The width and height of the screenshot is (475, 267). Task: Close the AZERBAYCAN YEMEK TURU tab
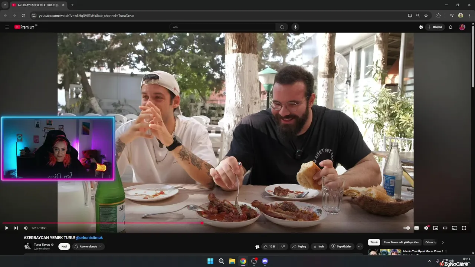[63, 5]
